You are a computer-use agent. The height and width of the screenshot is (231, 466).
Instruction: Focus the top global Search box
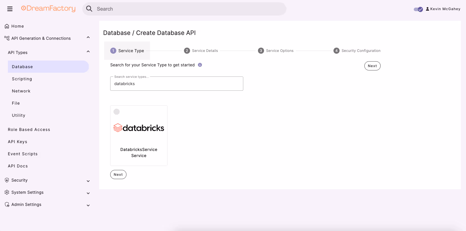pos(184,9)
